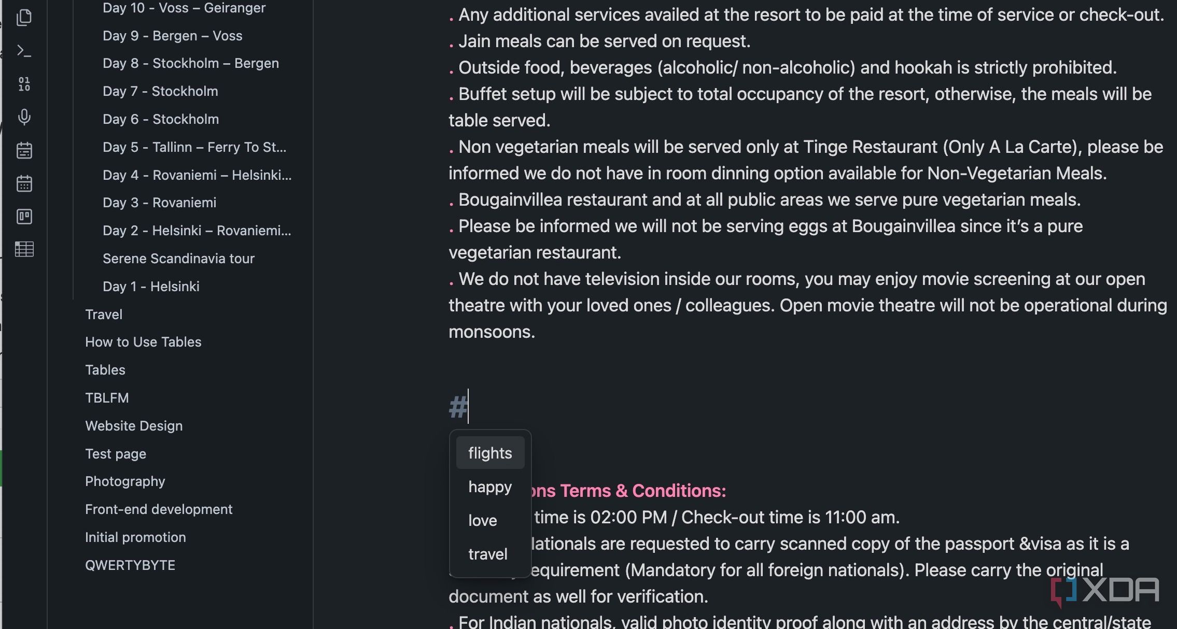Pick the 'happy' tag from suggestions
This screenshot has height=629, width=1177.
tap(490, 487)
